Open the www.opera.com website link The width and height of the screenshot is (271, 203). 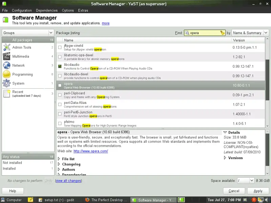(x=91, y=151)
